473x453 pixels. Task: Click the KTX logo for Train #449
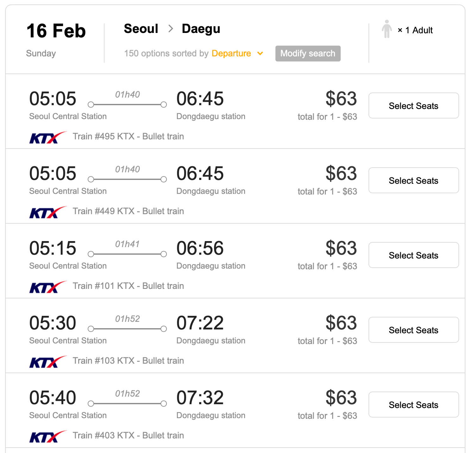47,212
